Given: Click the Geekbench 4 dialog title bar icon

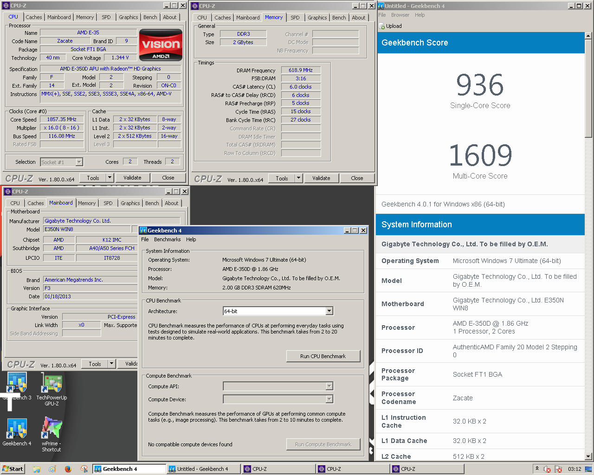Looking at the screenshot, I should tap(143, 231).
